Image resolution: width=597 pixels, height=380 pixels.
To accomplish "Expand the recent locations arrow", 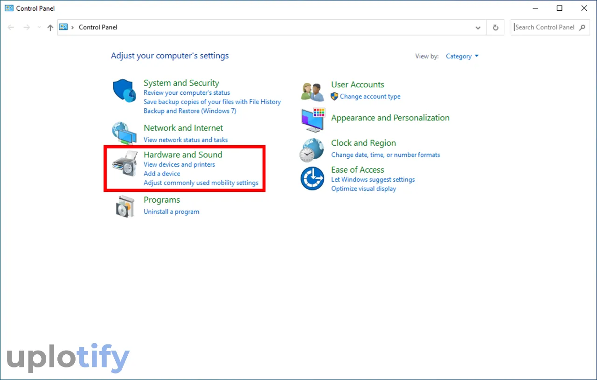I will (39, 28).
